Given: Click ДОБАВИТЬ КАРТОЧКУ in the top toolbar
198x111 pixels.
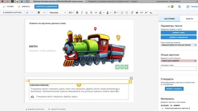Looking at the screenshot, I should coord(12,13).
